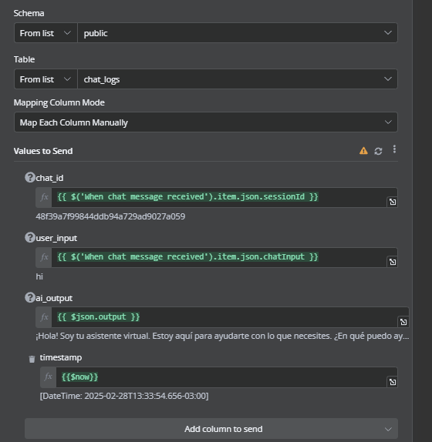Click the help icon next to user_input
The width and height of the screenshot is (432, 442).
point(30,238)
